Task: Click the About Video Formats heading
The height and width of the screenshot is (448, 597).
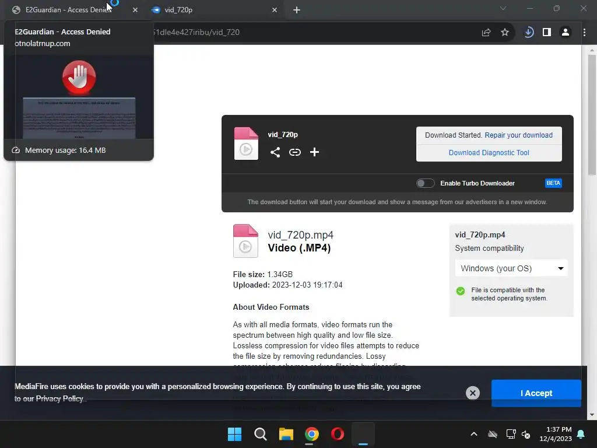Action: (271, 307)
